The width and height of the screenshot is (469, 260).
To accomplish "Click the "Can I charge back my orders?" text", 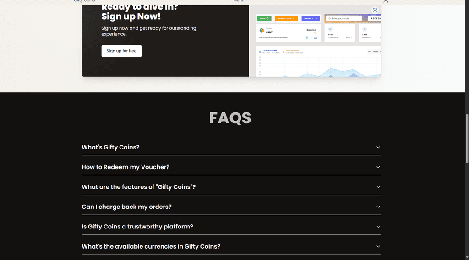I will [x=126, y=207].
